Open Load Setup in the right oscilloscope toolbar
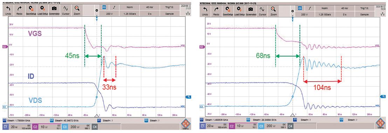The image size is (388, 133). [x=239, y=10]
